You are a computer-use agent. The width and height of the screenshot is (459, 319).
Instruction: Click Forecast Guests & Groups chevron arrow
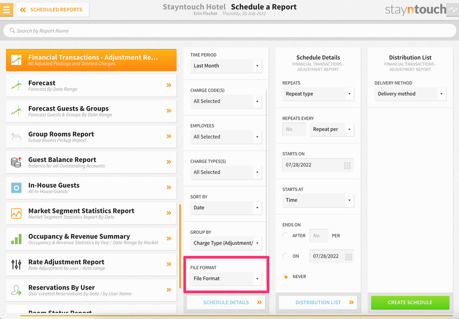click(169, 111)
